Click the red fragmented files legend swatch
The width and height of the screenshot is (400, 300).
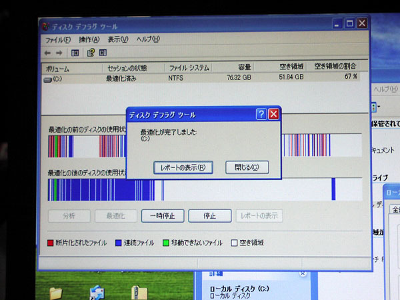pos(50,243)
